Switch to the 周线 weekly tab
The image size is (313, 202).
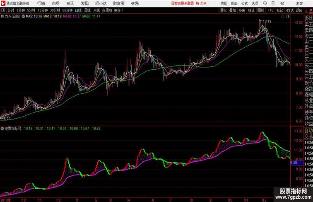87,10
